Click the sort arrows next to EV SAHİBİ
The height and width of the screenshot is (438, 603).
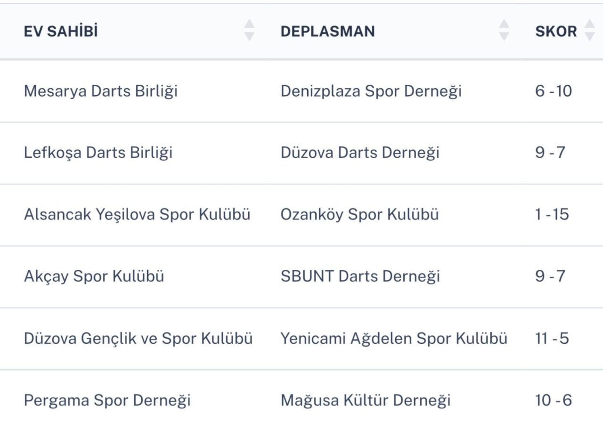[x=249, y=30]
